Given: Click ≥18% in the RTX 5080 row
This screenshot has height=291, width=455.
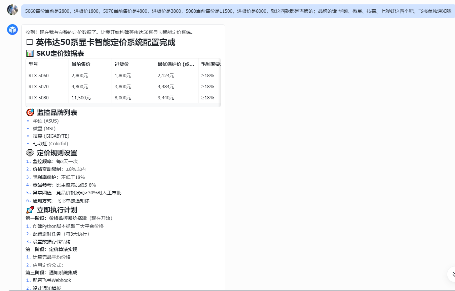Looking at the screenshot, I should [x=208, y=98].
